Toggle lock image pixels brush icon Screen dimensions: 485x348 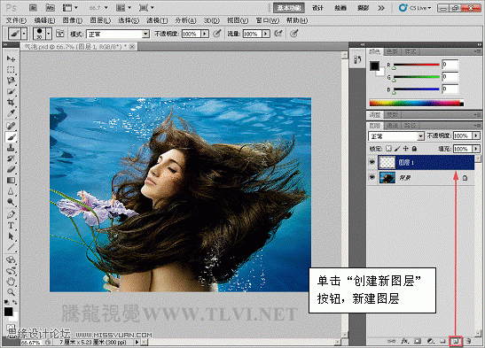[x=397, y=149]
